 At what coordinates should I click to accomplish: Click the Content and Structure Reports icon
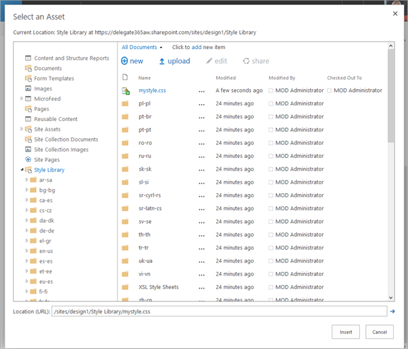coord(28,58)
